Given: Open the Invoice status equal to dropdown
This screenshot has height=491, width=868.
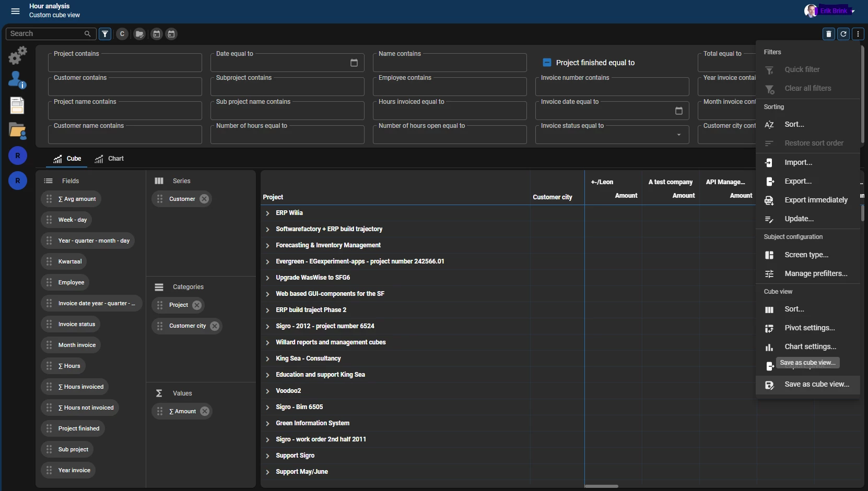Looking at the screenshot, I should click(678, 135).
